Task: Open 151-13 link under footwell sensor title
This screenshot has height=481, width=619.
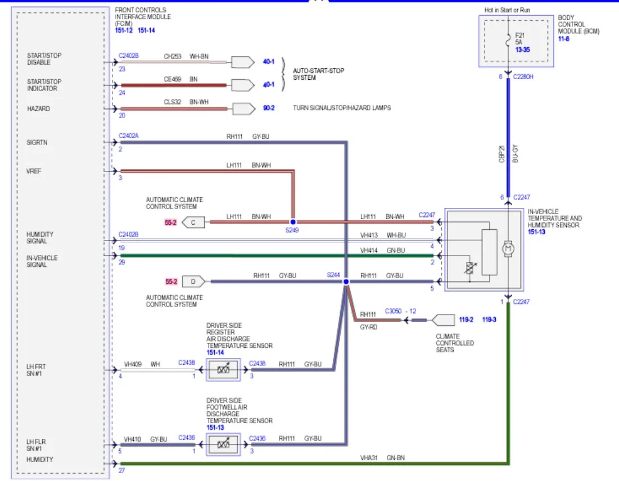Action: pyautogui.click(x=215, y=428)
